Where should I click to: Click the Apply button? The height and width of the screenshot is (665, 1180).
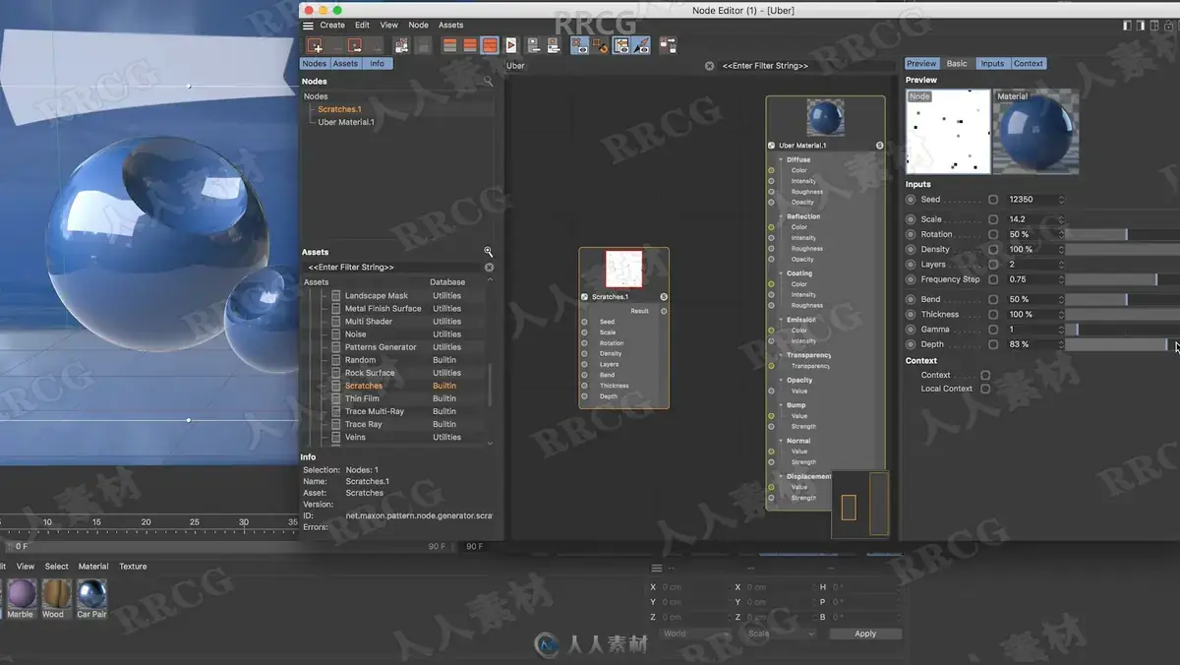865,634
